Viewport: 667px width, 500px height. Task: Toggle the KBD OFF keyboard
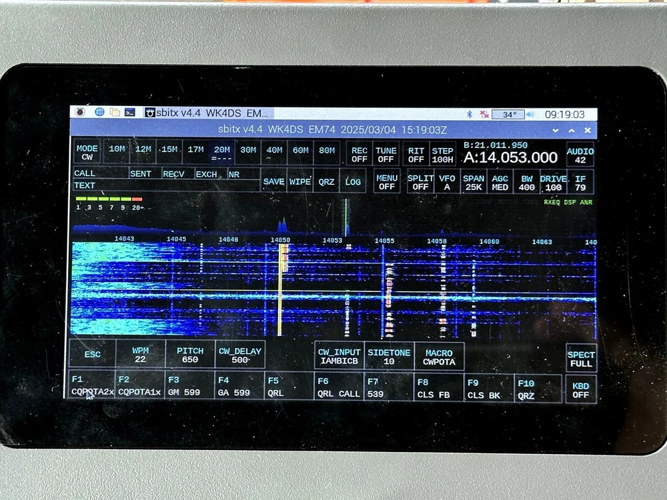click(x=581, y=390)
